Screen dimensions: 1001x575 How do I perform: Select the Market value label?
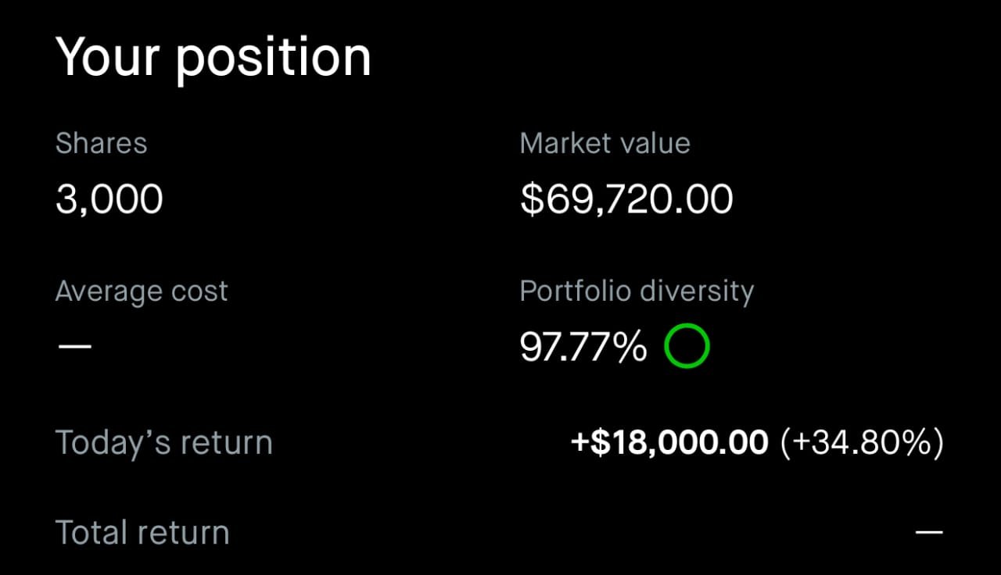605,144
